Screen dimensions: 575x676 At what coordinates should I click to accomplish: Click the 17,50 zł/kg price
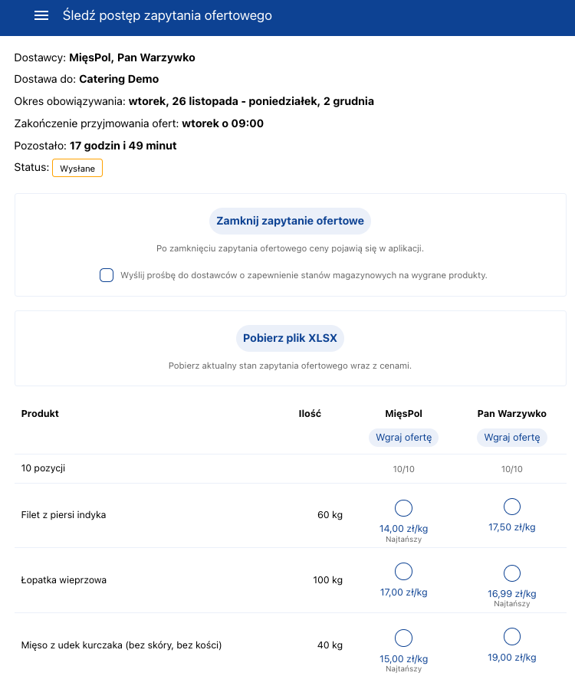pos(511,527)
